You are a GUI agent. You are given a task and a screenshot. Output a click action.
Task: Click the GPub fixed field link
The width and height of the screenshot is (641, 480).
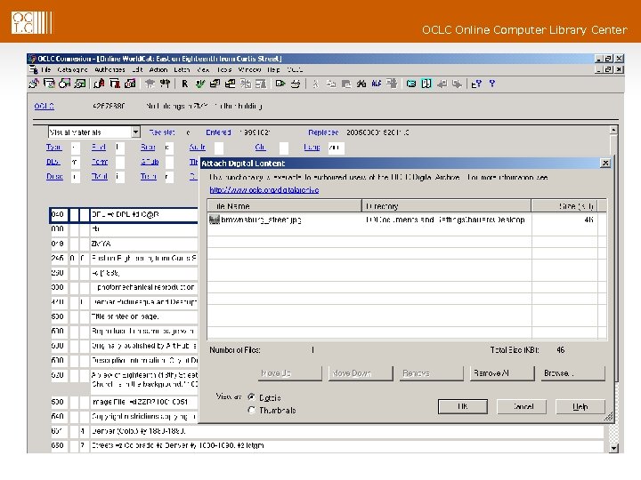[150, 162]
